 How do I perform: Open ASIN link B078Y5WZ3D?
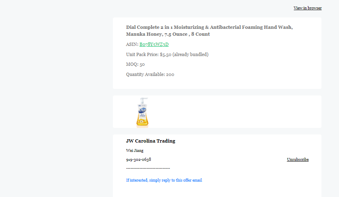[154, 44]
